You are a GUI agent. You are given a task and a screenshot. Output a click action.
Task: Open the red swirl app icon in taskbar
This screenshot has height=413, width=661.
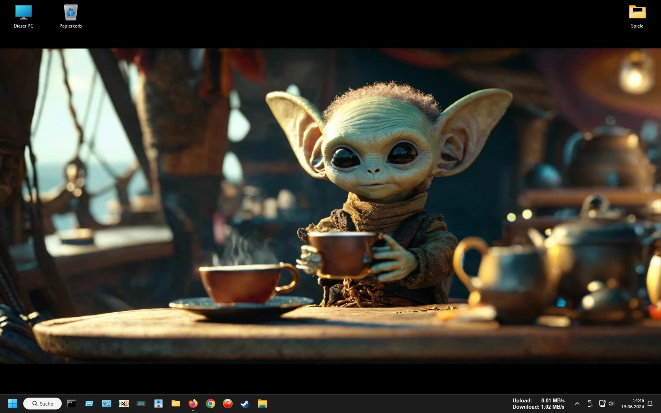coord(228,403)
